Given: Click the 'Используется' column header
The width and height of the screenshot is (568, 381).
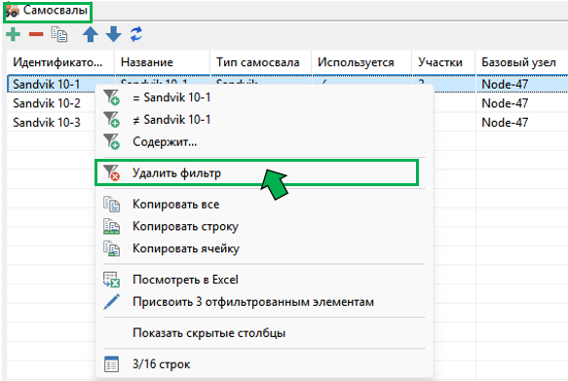Looking at the screenshot, I should 361,62.
